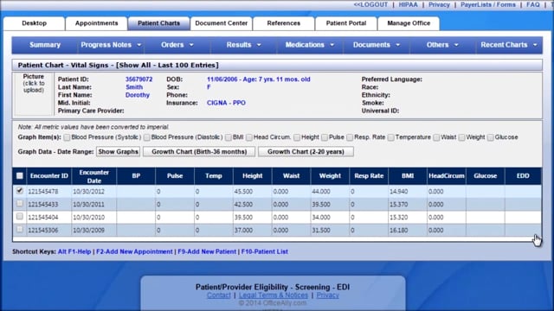Uncheck encounter 121545478 row checkbox
This screenshot has height=311, width=554.
pos(20,190)
